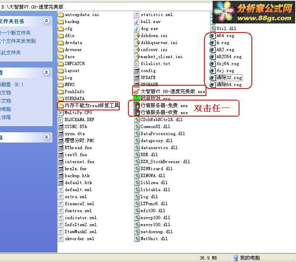
Task: Select the indicator.xml file name
Action: click(81, 218)
